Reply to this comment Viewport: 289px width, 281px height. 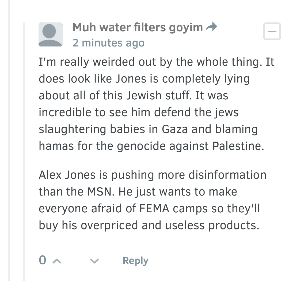(135, 261)
